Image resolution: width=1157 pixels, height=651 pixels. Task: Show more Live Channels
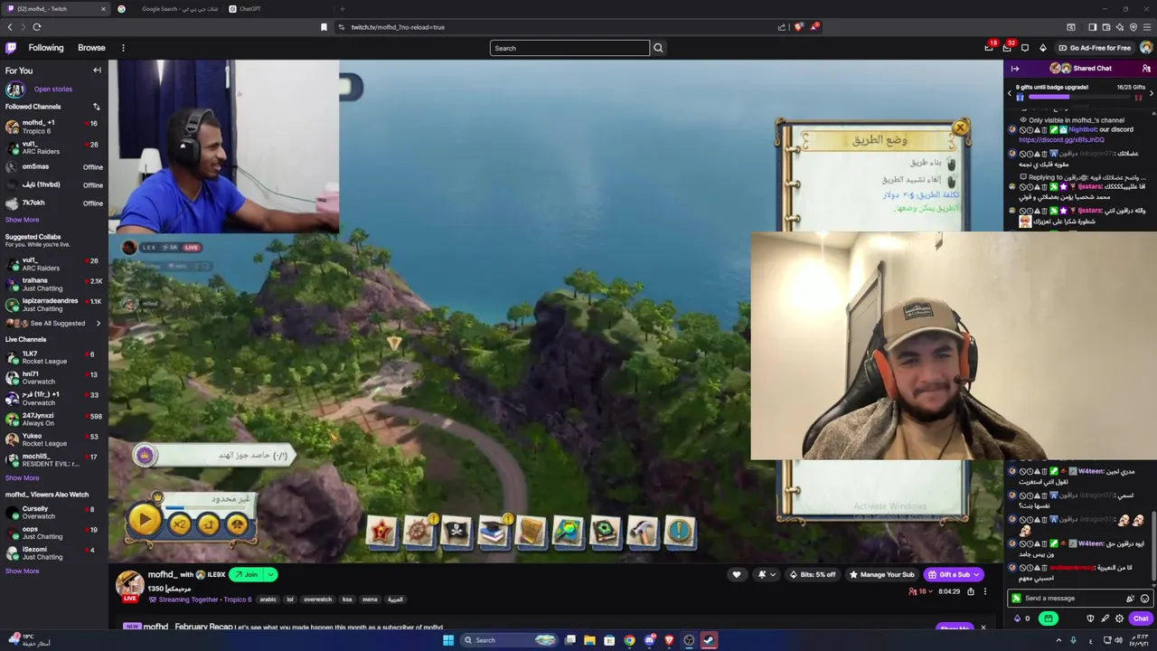[23, 478]
